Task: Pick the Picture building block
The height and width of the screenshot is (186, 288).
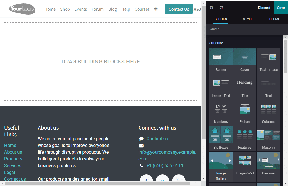Action: click(x=245, y=112)
